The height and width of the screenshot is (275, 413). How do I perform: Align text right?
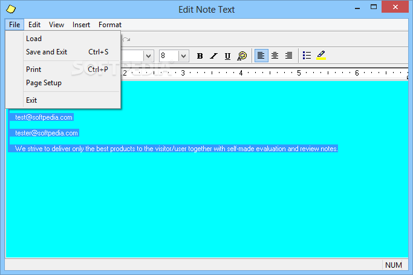[x=289, y=56]
